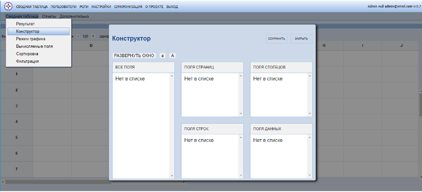Select 'Нет в списке' under ПОЛЯ ДАННЫХ
The image size is (422, 192).
(x=268, y=140)
